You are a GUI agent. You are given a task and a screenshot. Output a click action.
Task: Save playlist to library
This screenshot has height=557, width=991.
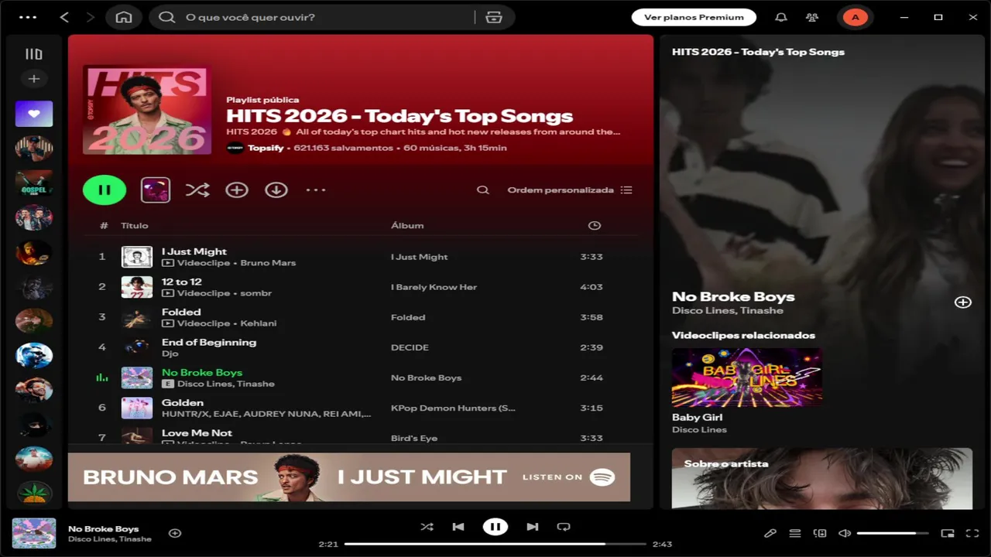[237, 190]
